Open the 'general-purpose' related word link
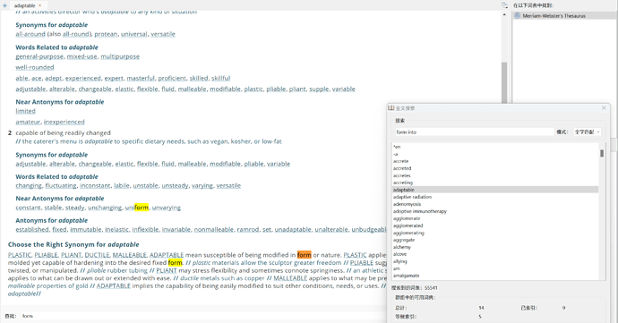 [39, 56]
